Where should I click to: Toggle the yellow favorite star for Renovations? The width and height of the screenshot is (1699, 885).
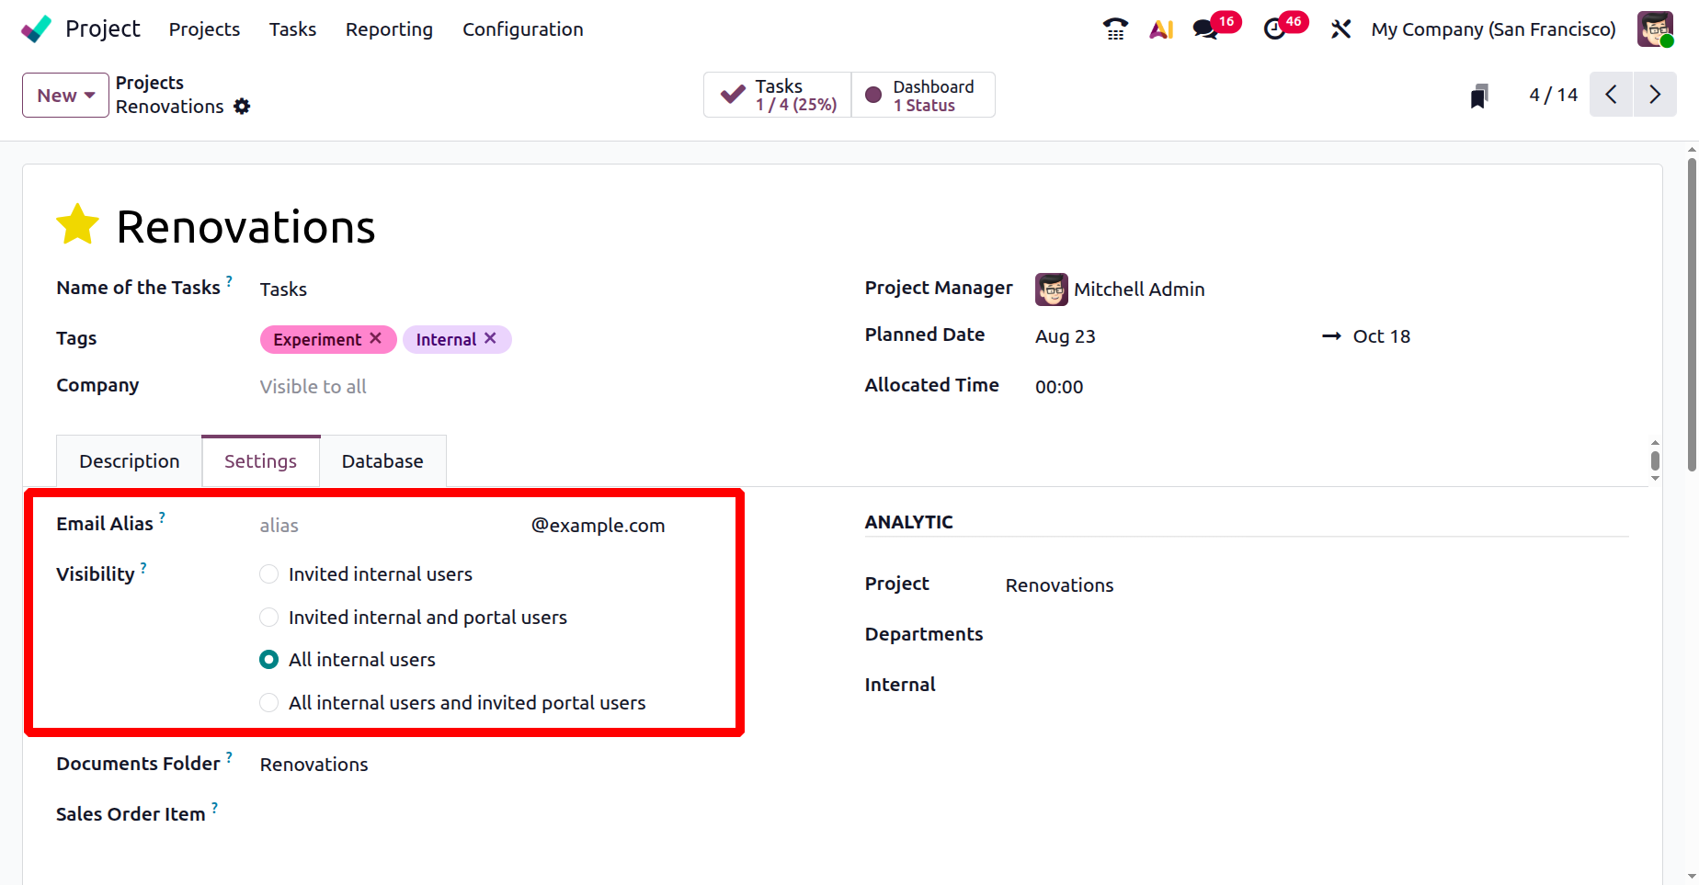pos(78,225)
